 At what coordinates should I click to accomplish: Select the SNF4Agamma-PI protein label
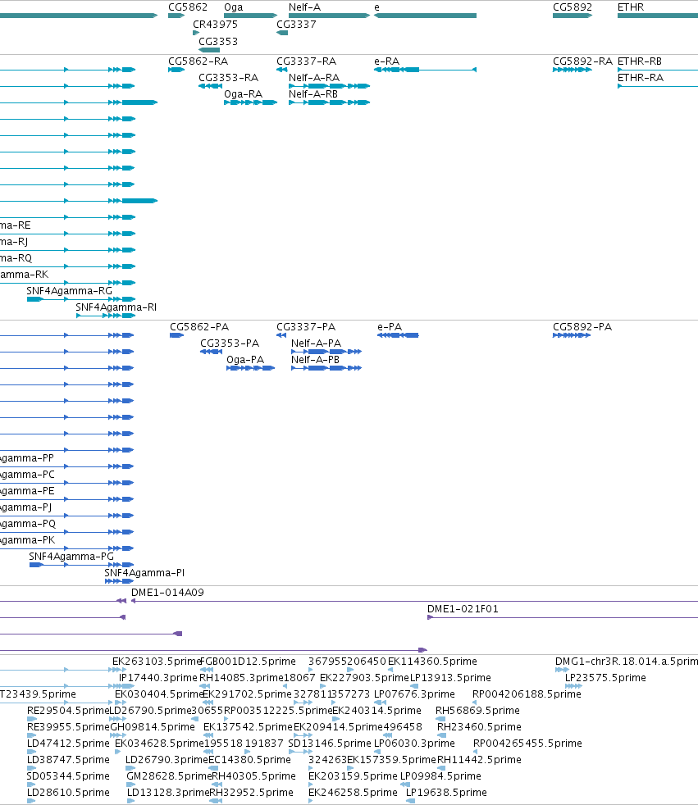coord(144,573)
